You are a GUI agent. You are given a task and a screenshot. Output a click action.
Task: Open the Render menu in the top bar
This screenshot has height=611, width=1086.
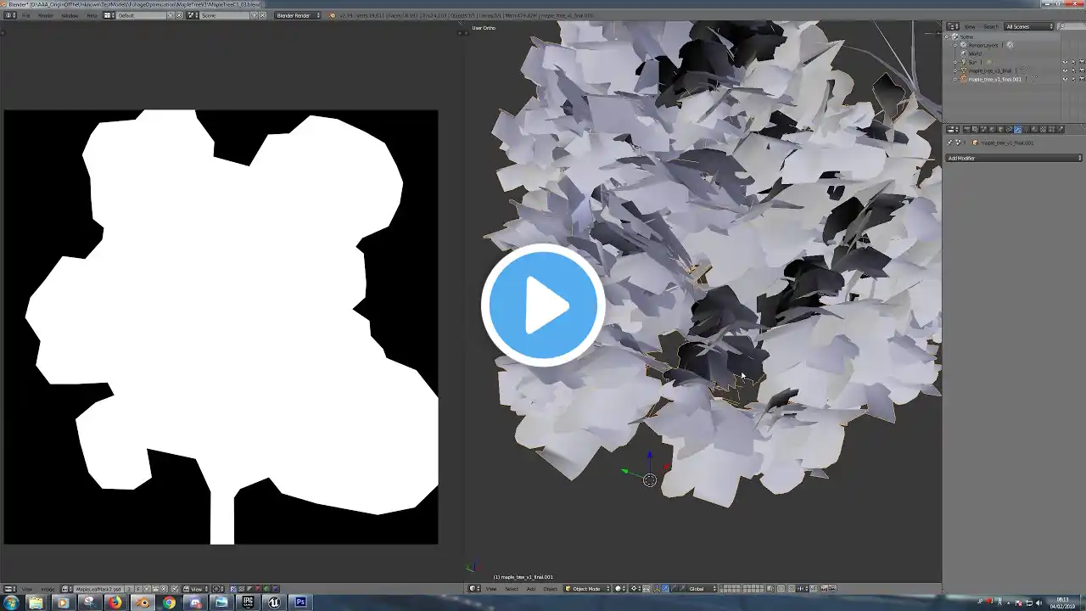click(x=45, y=15)
